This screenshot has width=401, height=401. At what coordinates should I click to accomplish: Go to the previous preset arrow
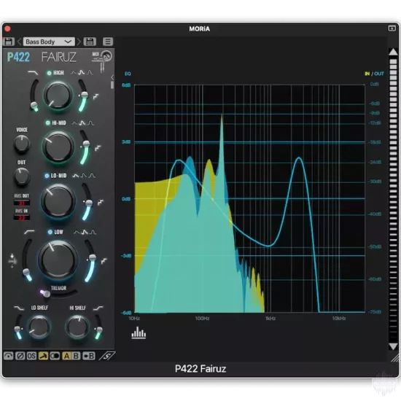[x=19, y=42]
